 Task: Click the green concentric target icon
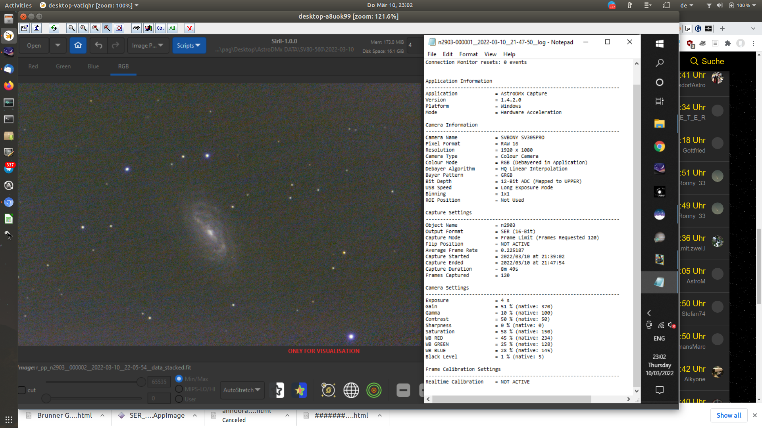pyautogui.click(x=374, y=390)
